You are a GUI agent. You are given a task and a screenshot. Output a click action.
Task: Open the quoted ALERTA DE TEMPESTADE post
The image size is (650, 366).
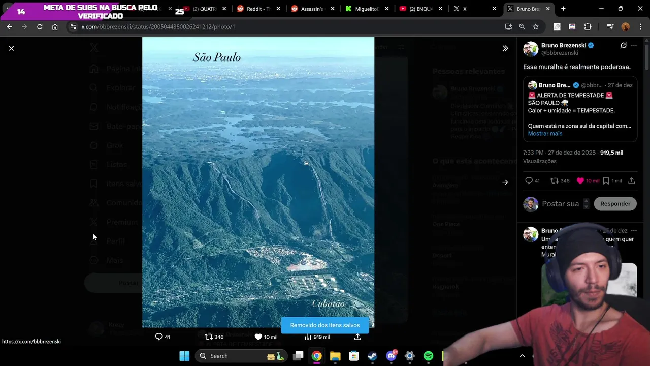pyautogui.click(x=580, y=109)
